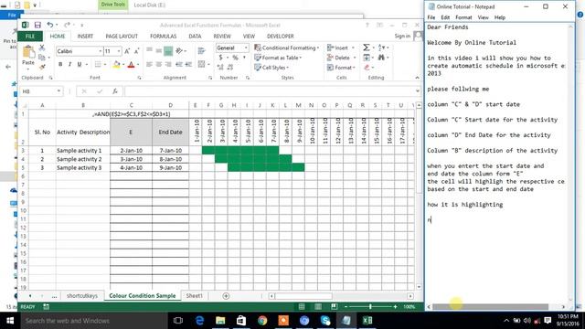Click Align Left in the Alignment group
The height and width of the screenshot is (329, 585).
pyautogui.click(x=149, y=64)
